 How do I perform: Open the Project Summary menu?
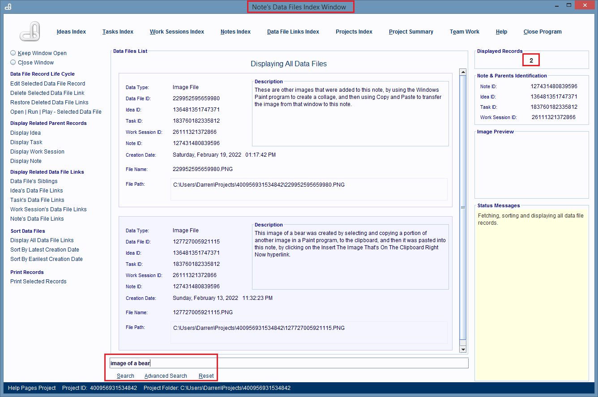(x=411, y=32)
